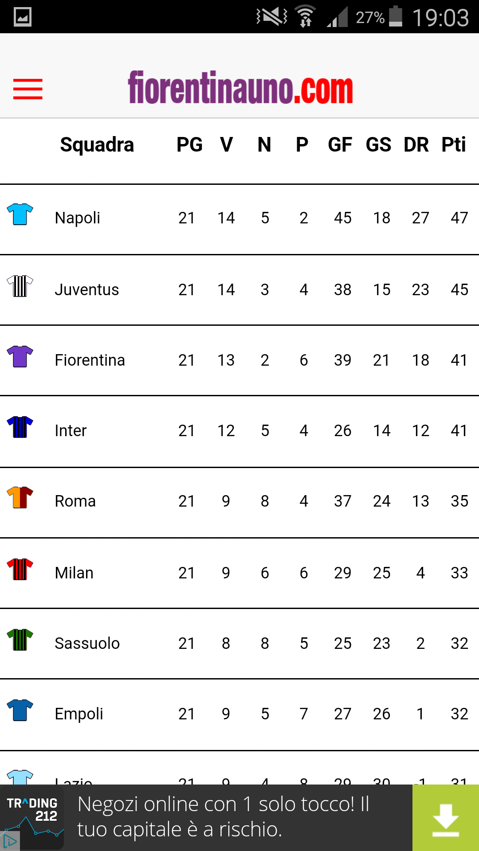Click the green download button in ad
This screenshot has height=851, width=479.
(x=445, y=818)
